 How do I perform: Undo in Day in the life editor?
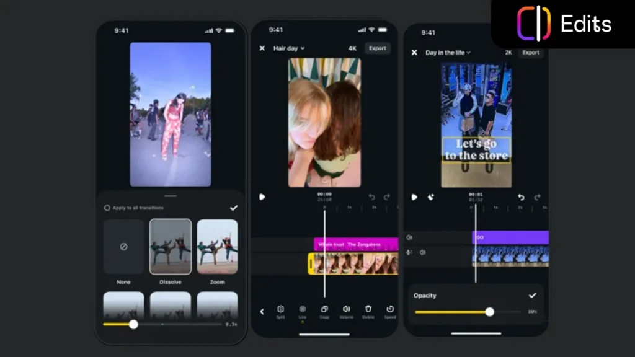[521, 197]
